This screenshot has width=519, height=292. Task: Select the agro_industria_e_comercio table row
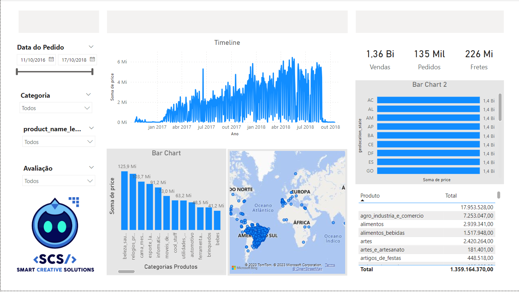[427, 215]
